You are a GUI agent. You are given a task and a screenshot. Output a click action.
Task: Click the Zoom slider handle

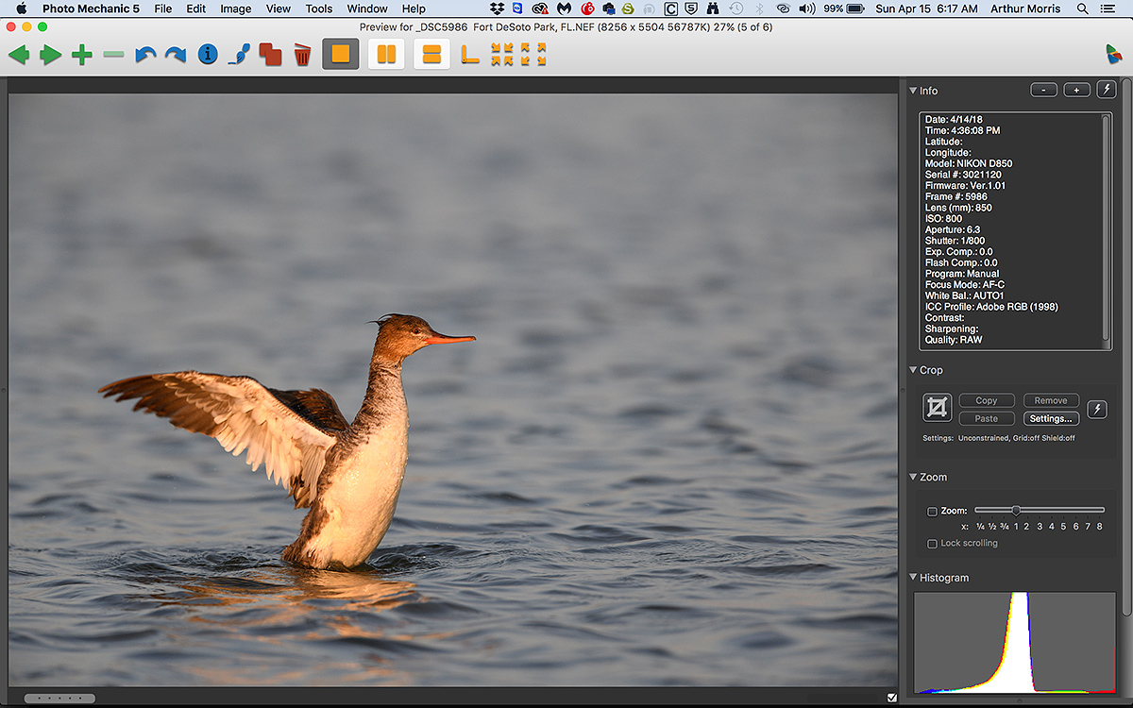pos(1016,510)
